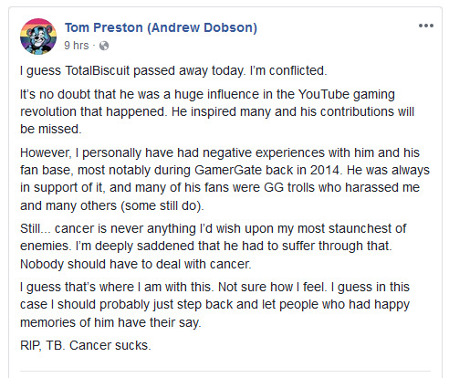Click the 'RIP, TB. Cancer sucks.' line
Viewport: 449px width, 378px height.
click(86, 345)
